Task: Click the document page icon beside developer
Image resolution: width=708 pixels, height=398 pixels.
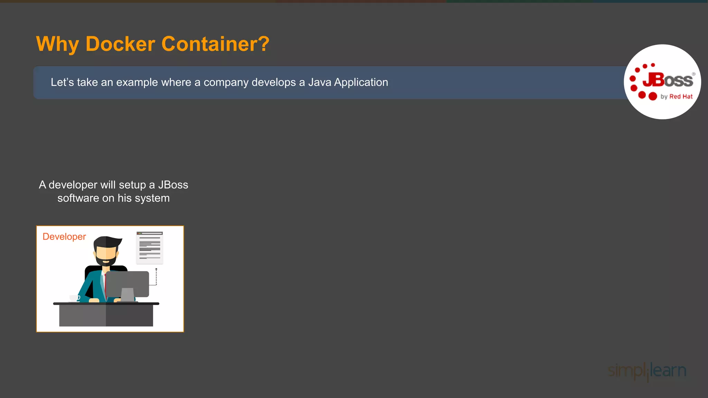Action: click(x=149, y=247)
